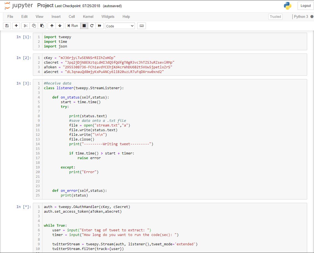Select the In [1] cell prompt
This screenshot has width=314, height=253.
tap(24, 37)
